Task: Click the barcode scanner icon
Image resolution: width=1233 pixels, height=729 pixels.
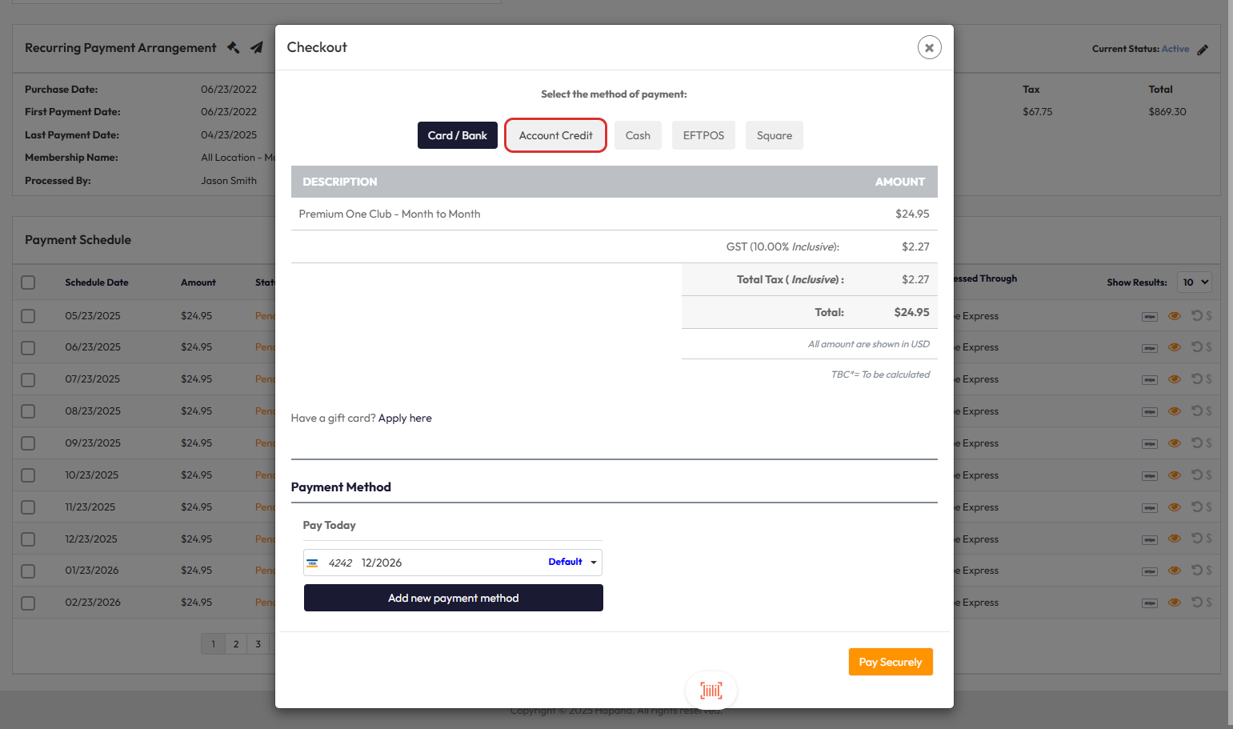Action: click(x=711, y=691)
